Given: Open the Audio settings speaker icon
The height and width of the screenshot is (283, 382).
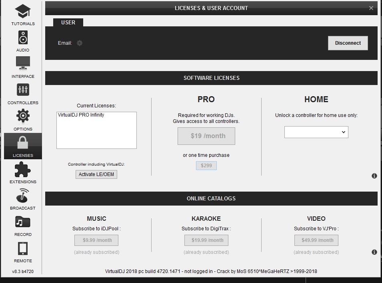Looking at the screenshot, I should pyautogui.click(x=23, y=38).
